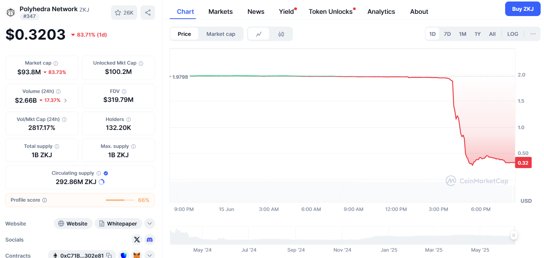The image size is (544, 258).
Task: Click the Buy ZKJ button
Action: click(522, 9)
